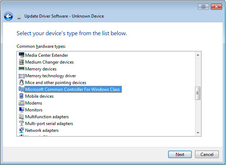Image resolution: width=227 pixels, height=166 pixels.
Task: Click the Modems icon
Action: [x=22, y=103]
